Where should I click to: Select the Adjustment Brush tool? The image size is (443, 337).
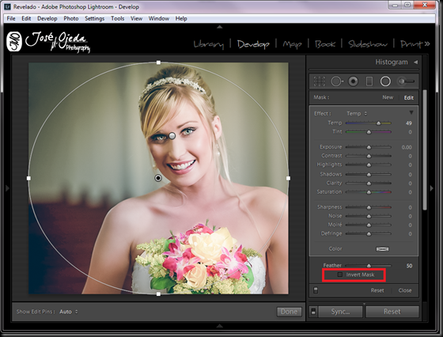pos(406,81)
